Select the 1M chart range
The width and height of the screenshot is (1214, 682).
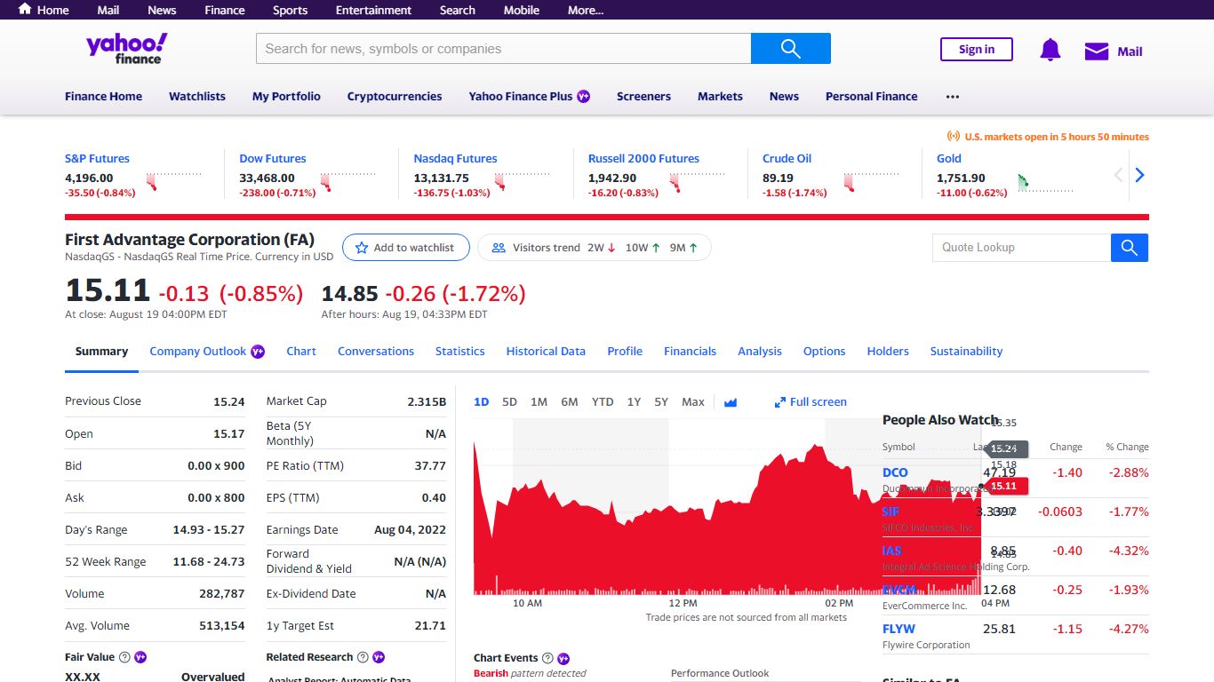(x=539, y=402)
